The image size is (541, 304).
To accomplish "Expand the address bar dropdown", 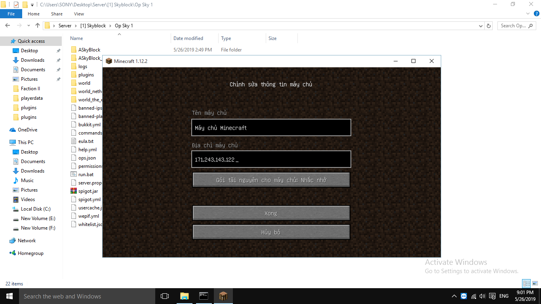I will 480,25.
